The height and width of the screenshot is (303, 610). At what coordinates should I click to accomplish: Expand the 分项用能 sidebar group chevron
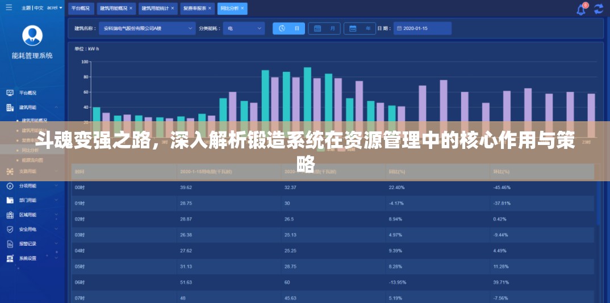pos(57,186)
